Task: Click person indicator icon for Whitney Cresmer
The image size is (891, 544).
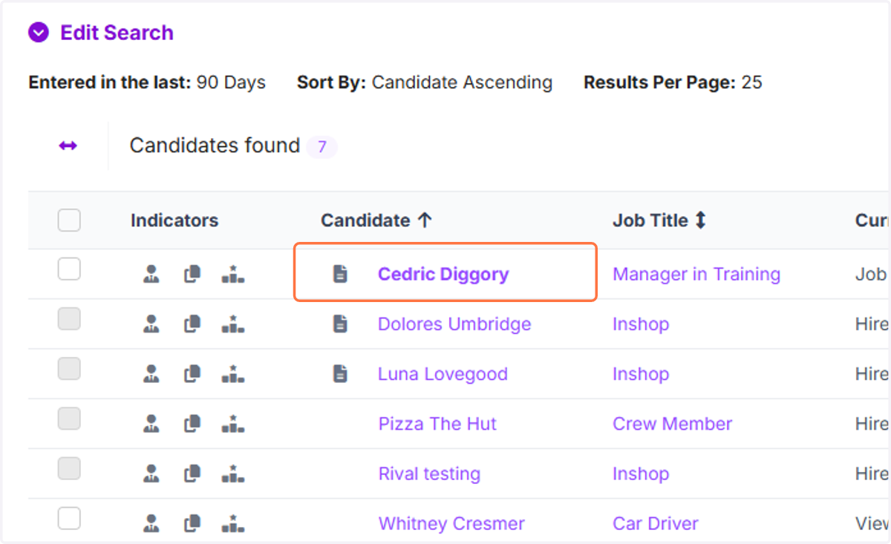Action: [151, 523]
